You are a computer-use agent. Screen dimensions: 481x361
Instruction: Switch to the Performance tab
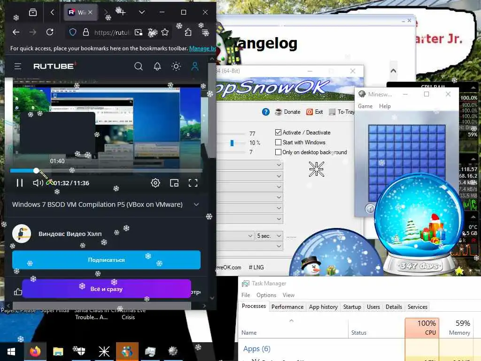click(x=287, y=306)
